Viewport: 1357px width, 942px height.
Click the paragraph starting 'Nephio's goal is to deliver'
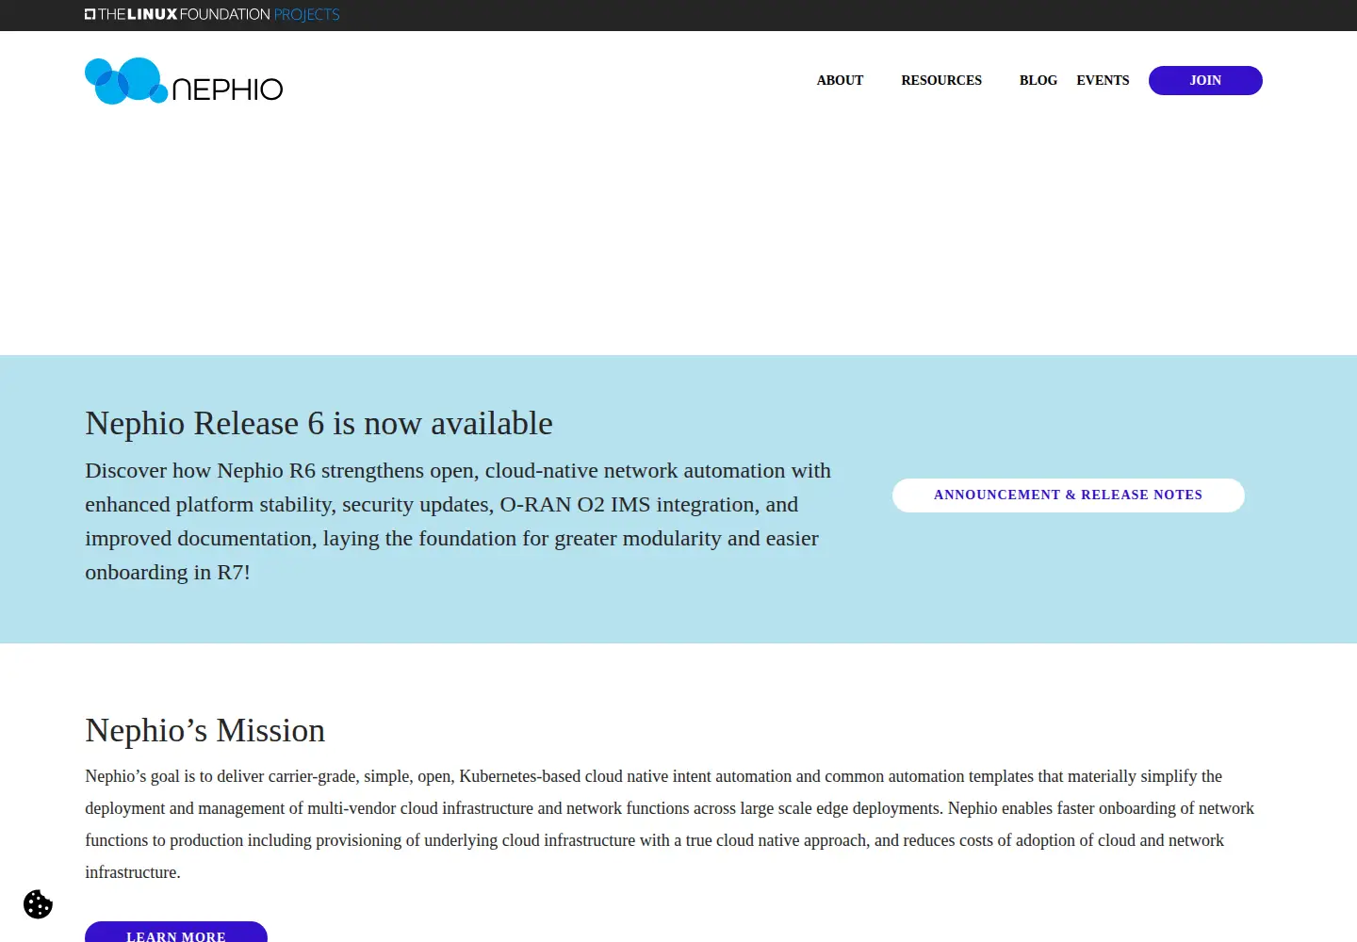(670, 824)
